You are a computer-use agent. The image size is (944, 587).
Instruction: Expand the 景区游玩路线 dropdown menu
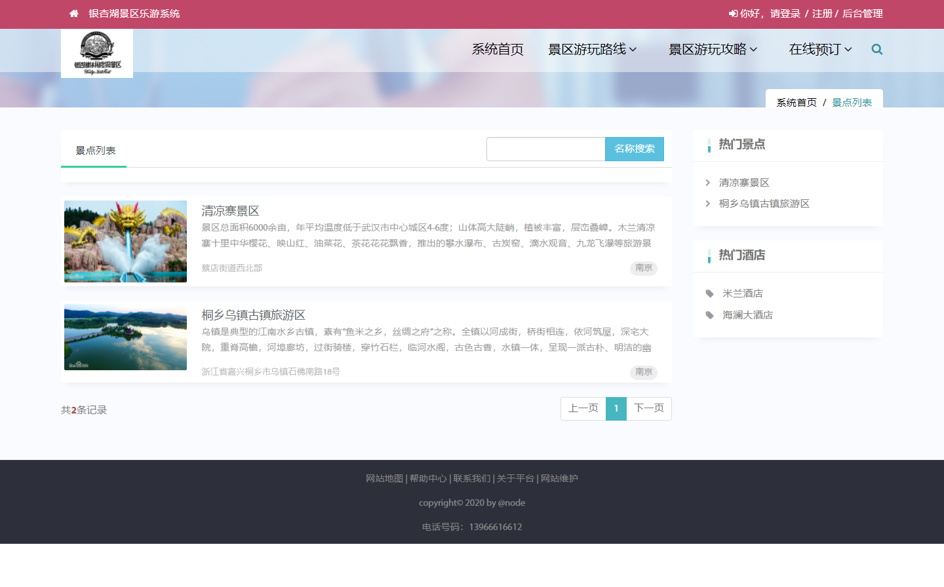pos(592,50)
